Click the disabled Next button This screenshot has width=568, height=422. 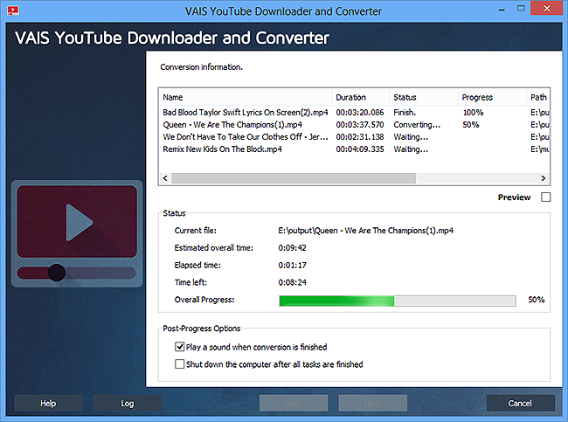(x=373, y=403)
